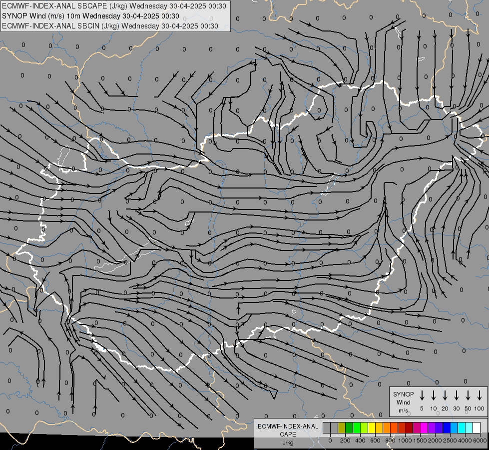Click the 800 tick label on CAPE scale
This screenshot has height=450, width=489.
pyautogui.click(x=390, y=440)
